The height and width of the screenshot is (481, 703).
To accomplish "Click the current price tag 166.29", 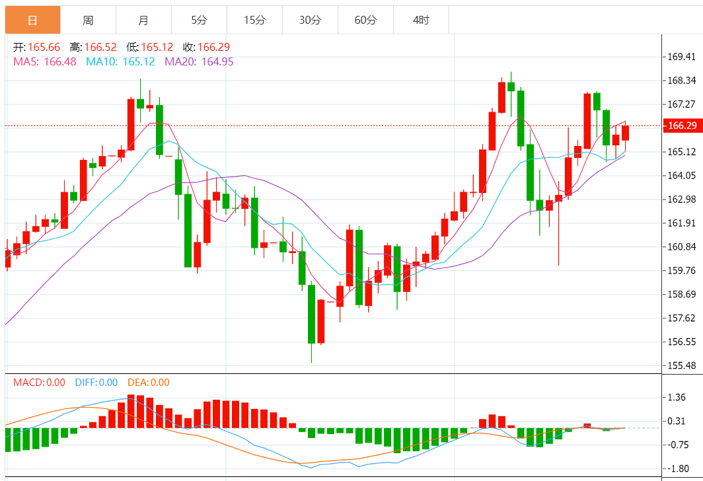I will (683, 126).
